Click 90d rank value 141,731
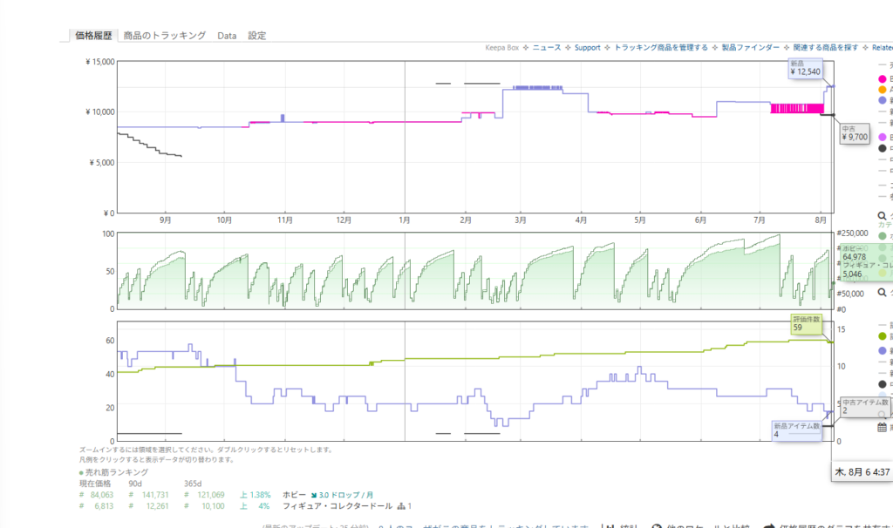Screen dimensions: 893x528 coord(155,495)
